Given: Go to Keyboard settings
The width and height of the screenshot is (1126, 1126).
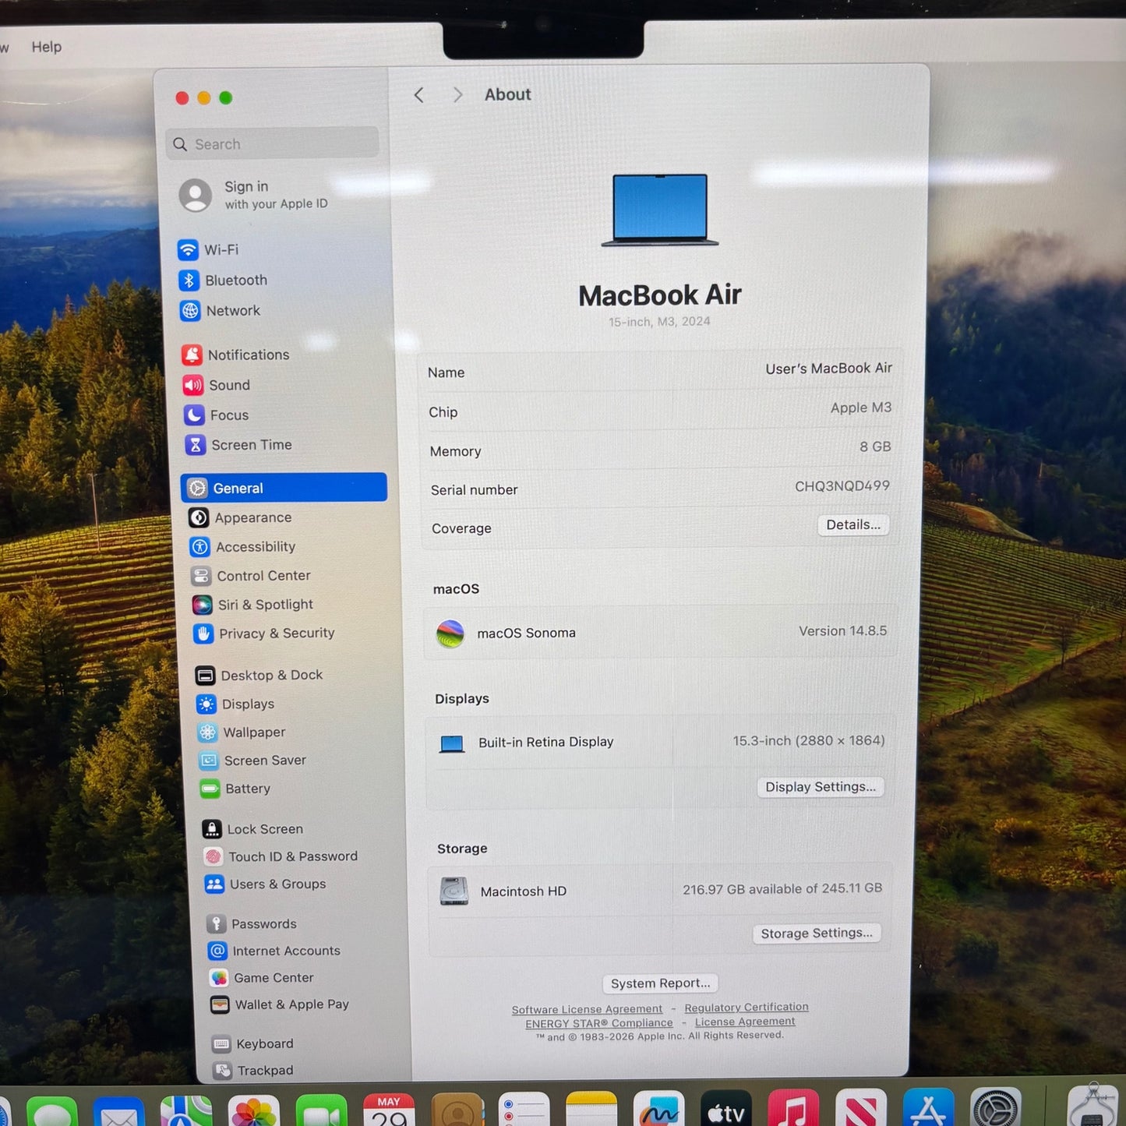Looking at the screenshot, I should tap(253, 1044).
